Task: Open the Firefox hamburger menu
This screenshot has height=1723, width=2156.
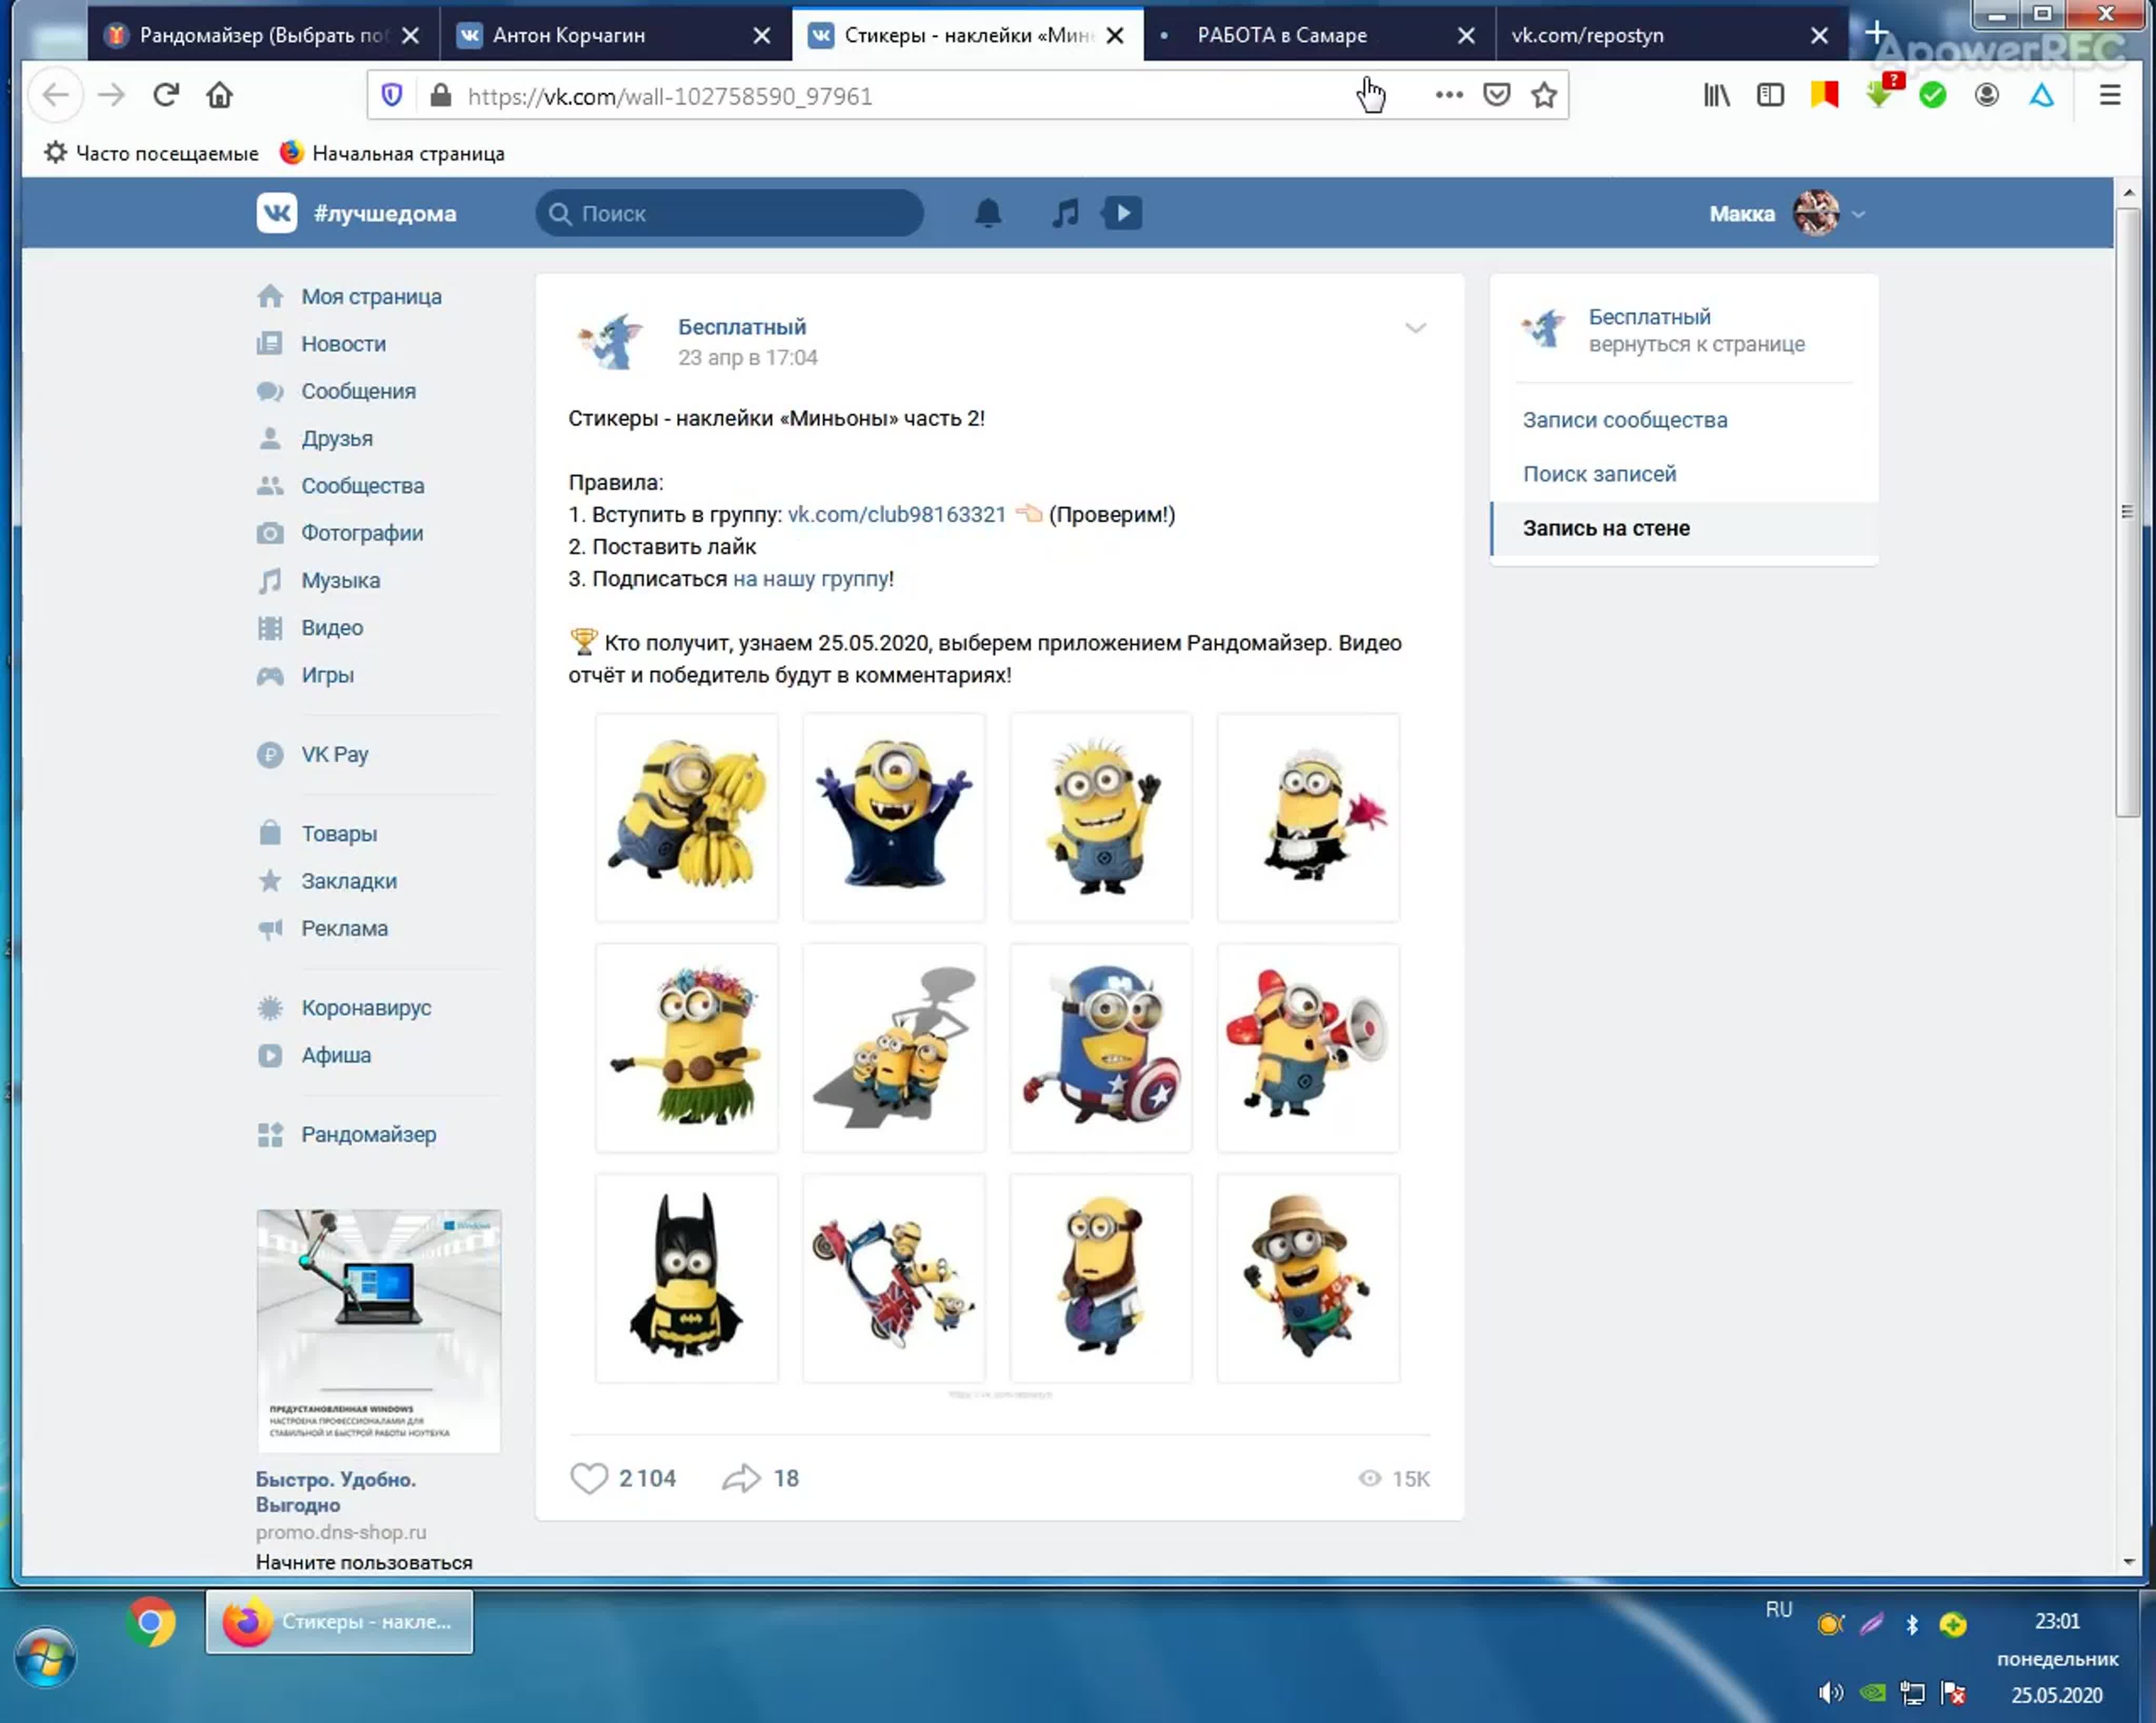Action: [x=2110, y=96]
